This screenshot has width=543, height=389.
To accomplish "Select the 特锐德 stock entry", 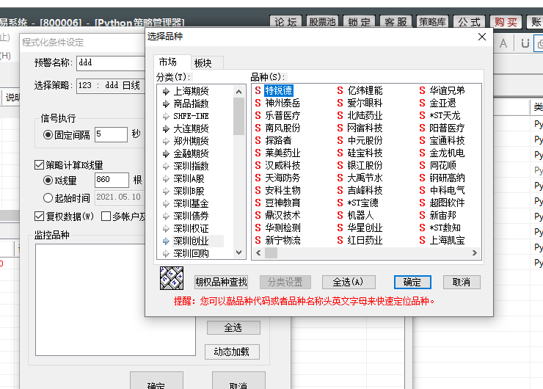I will 279,91.
